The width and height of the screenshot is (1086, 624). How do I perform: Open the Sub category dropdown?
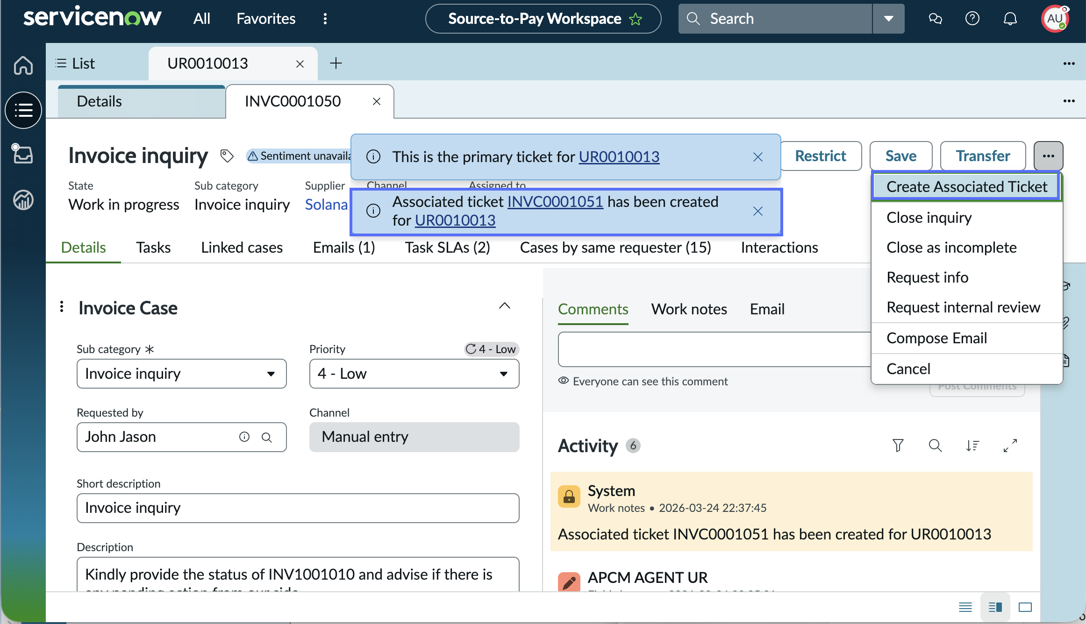click(x=181, y=374)
